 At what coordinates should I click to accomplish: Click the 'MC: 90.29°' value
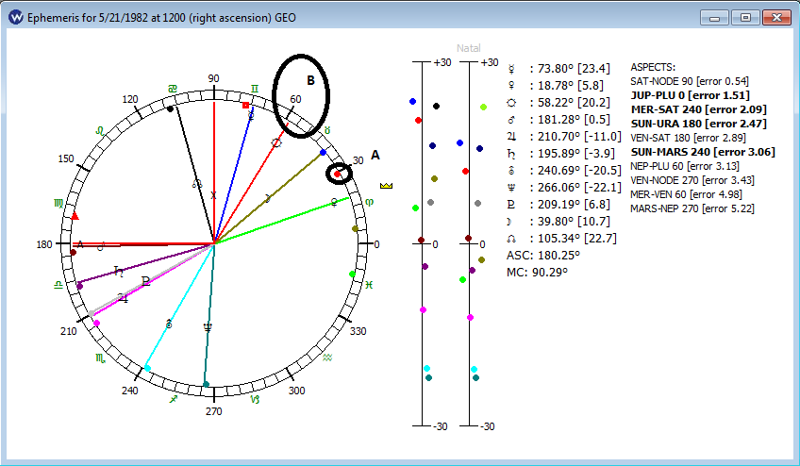coord(537,273)
